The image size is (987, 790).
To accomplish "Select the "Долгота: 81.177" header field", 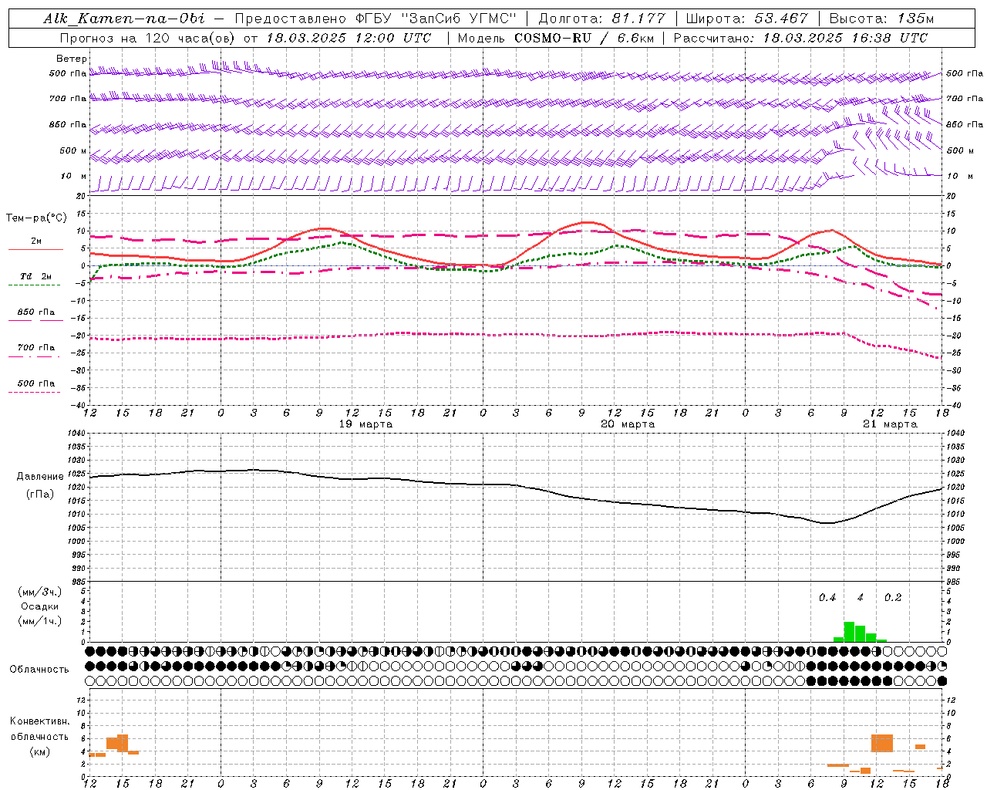I will [601, 19].
